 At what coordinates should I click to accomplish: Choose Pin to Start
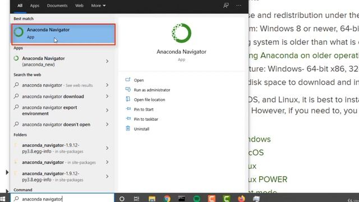pos(144,109)
